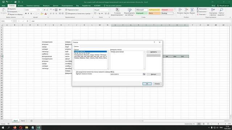Open the number format dropdown (Общий)
Image resolution: width=232 pixels, height=130 pixels.
109,10
